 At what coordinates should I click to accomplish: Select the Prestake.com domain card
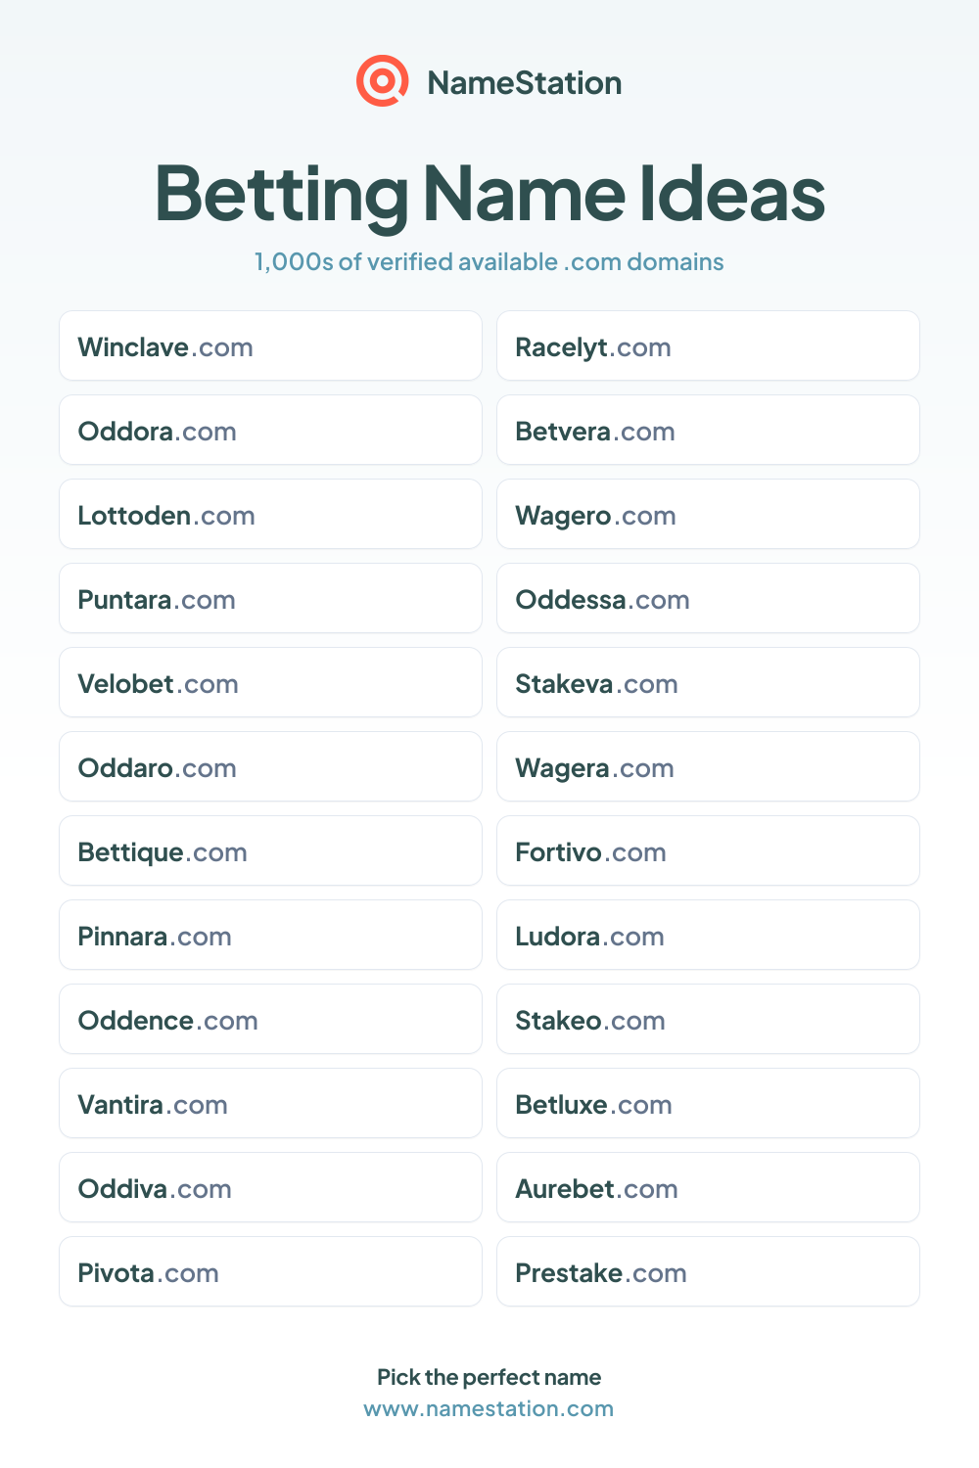[x=708, y=1271]
